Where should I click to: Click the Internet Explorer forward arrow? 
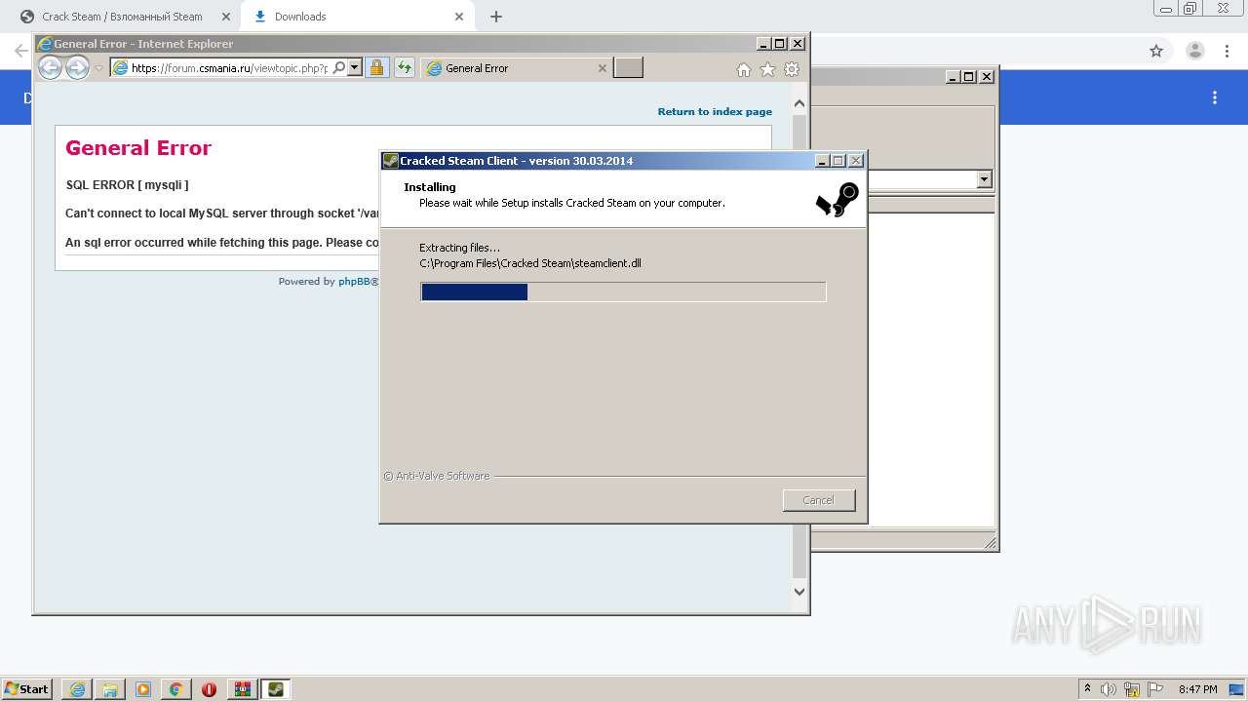pyautogui.click(x=77, y=67)
